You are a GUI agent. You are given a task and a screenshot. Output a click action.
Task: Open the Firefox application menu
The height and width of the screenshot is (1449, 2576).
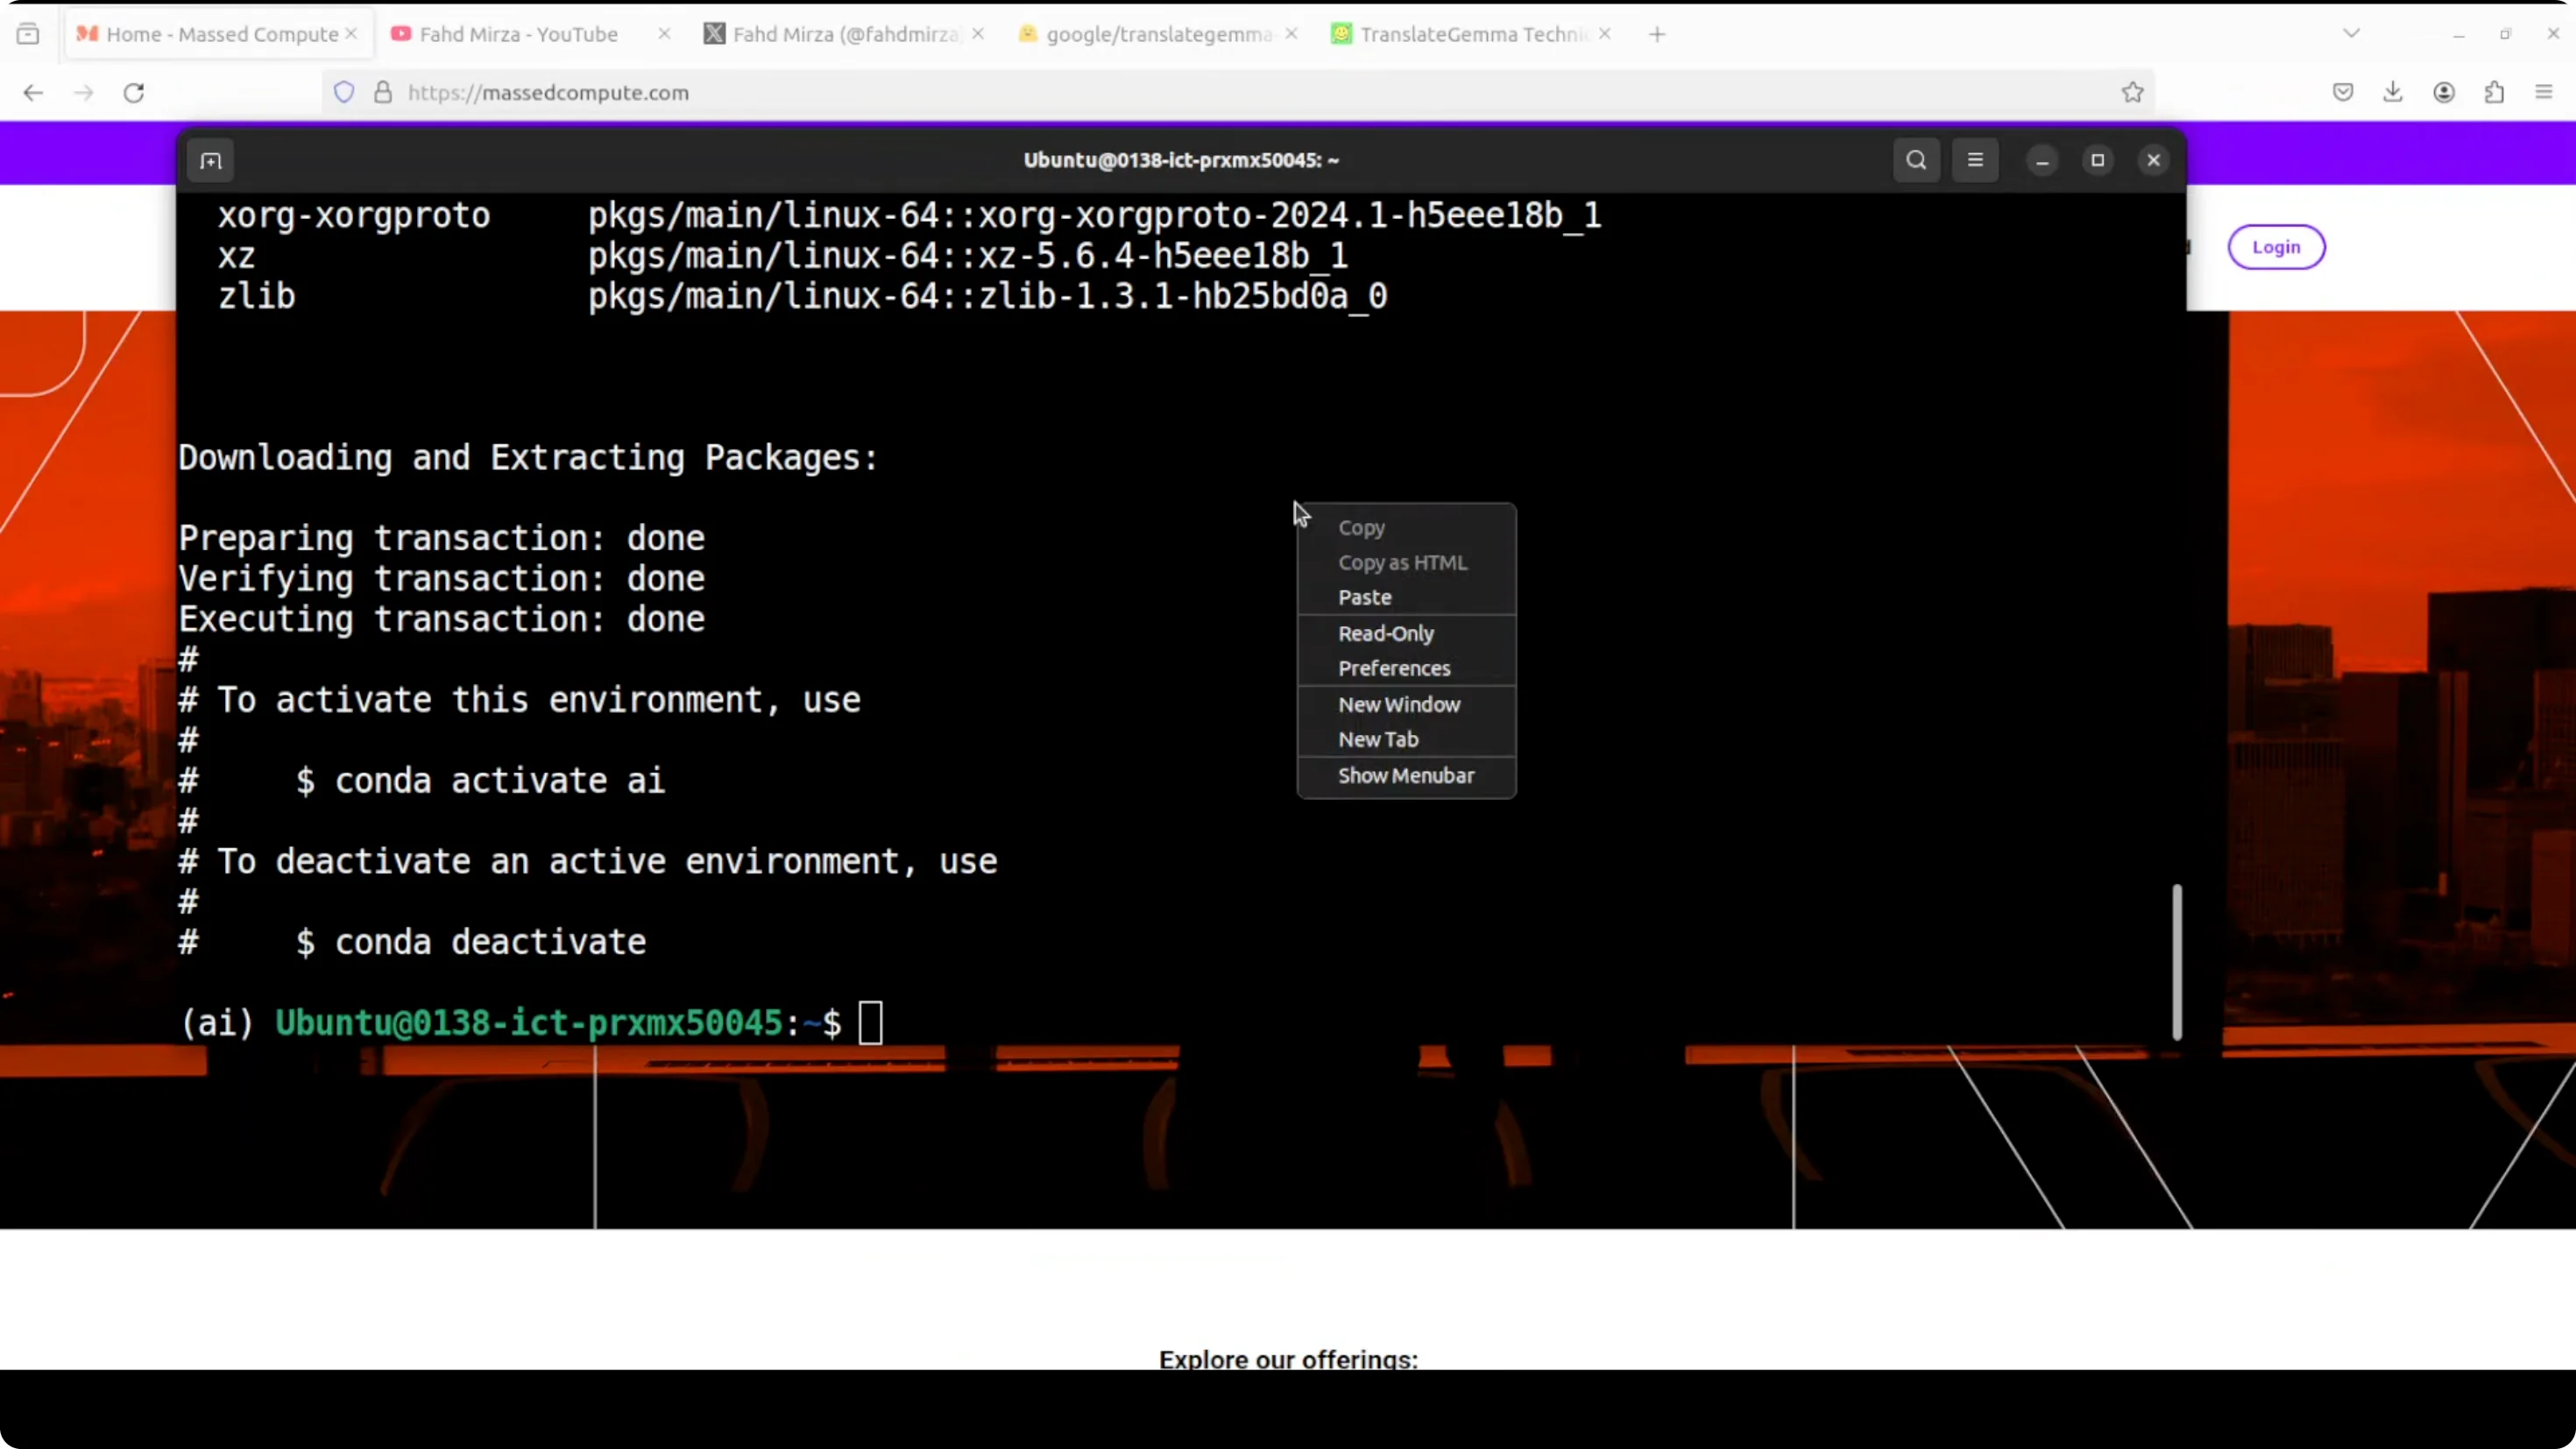[2544, 92]
